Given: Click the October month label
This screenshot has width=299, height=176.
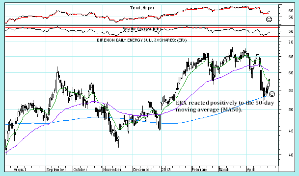Looking at the screenshot, I should 80,170.
